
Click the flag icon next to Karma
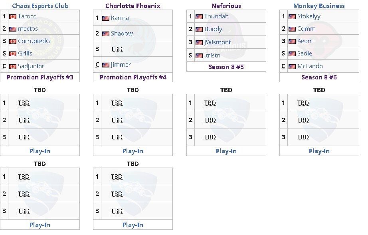(106, 18)
